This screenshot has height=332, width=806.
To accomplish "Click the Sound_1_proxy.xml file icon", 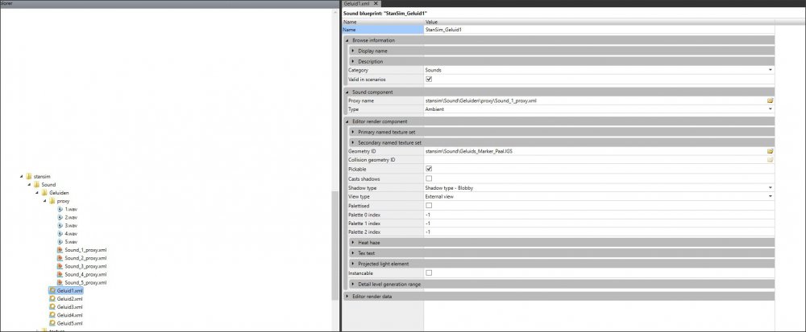I will 60,250.
